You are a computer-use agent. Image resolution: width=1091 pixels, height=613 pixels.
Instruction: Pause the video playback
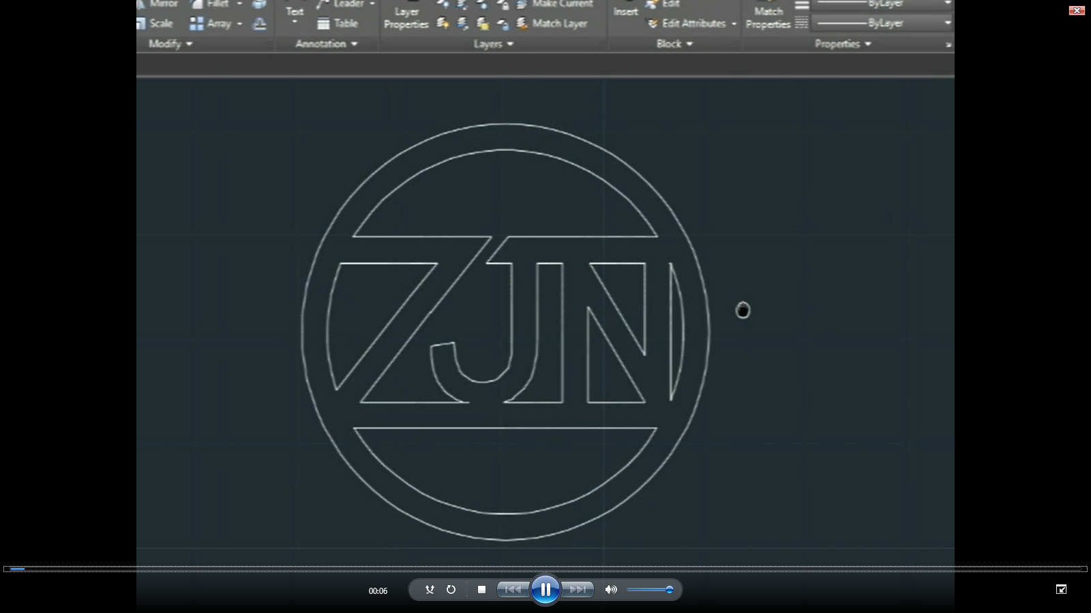[x=545, y=590]
